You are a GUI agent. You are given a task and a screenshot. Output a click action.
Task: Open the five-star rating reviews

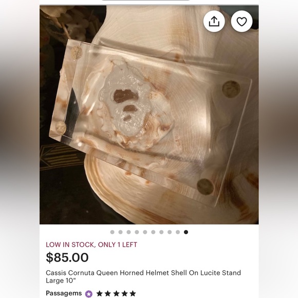click(116, 293)
